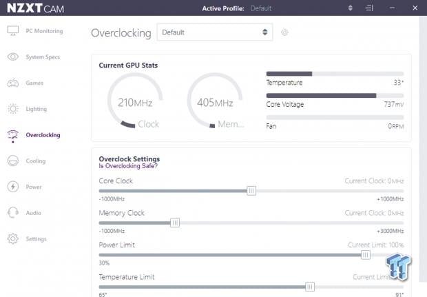Open the Default overclocking profile dropdown
This screenshot has width=427, height=297.
(x=215, y=32)
